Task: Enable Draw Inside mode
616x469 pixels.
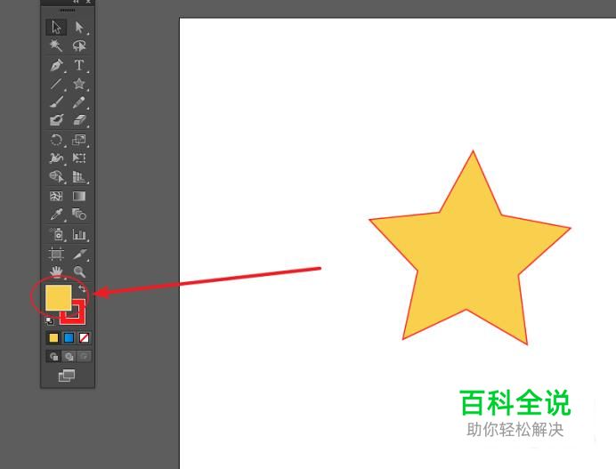Action: 84,357
